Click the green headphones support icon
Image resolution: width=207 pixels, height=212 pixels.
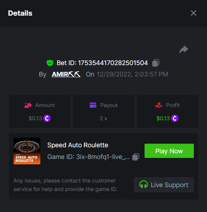143,184
